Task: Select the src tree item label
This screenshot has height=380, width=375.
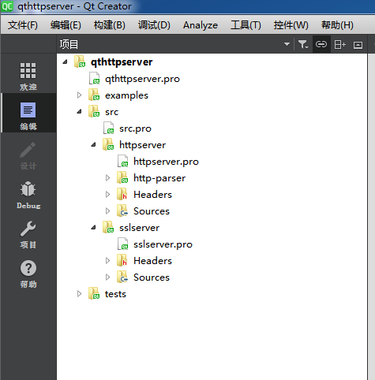Action: (x=111, y=112)
